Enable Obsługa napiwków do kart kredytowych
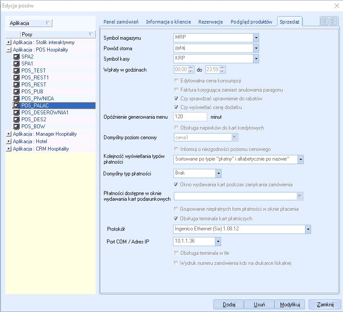 click(x=176, y=127)
